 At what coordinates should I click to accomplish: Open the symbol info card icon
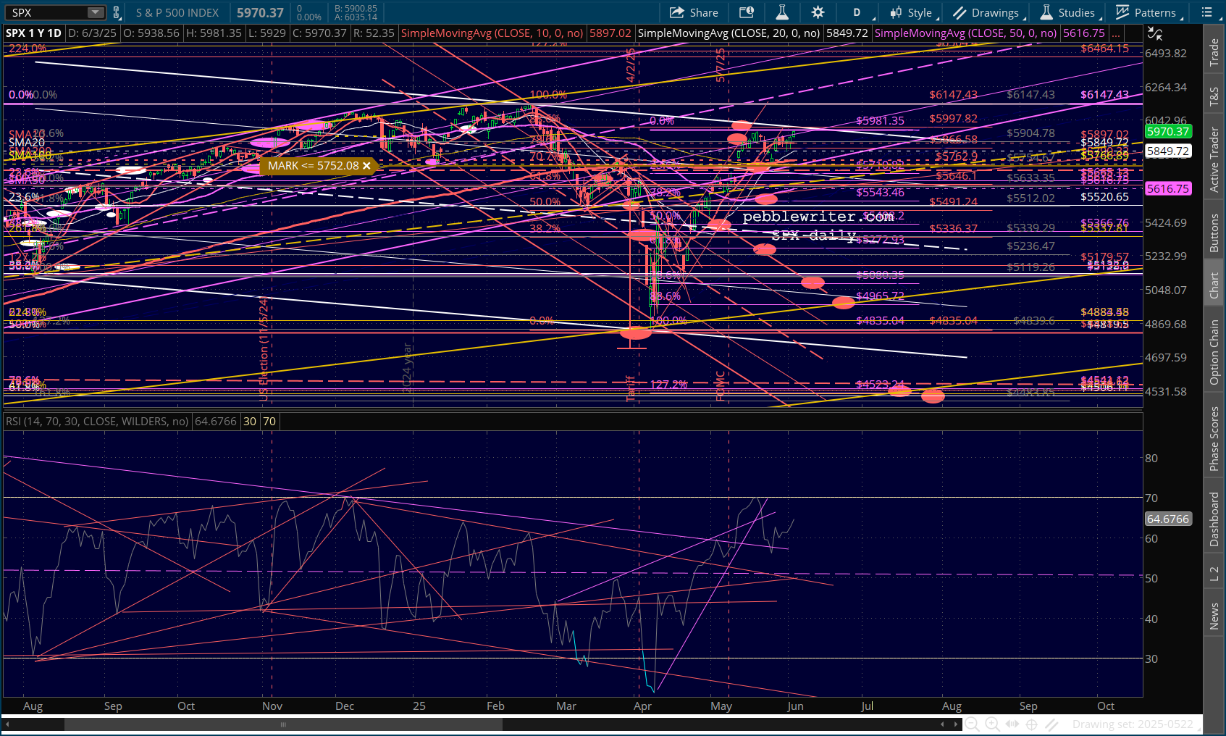tap(747, 12)
